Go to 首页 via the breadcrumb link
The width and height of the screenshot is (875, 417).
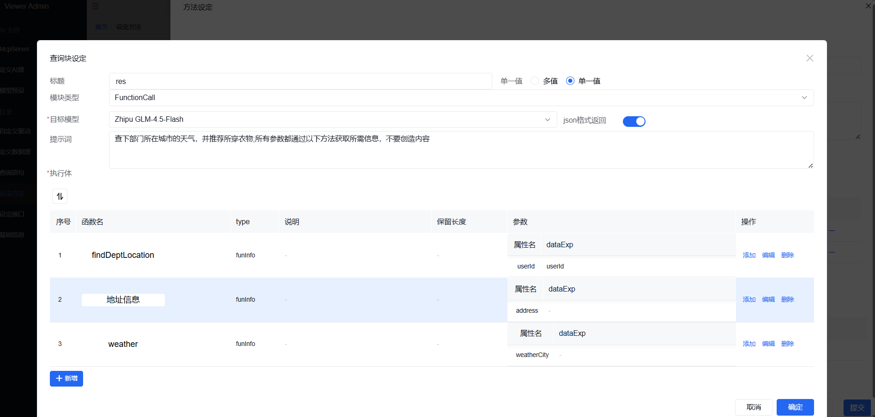[101, 26]
